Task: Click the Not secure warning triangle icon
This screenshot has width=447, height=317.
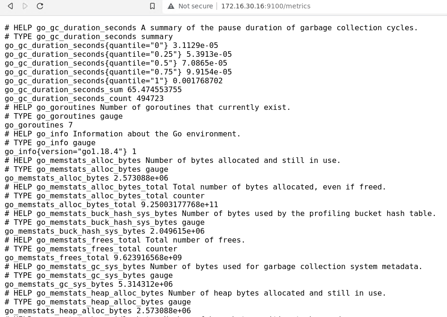Action: (x=171, y=6)
